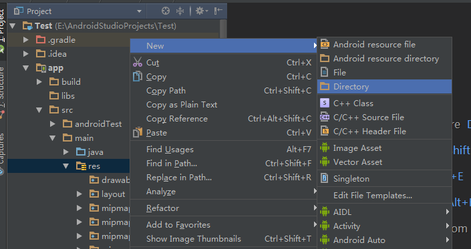Image resolution: width=471 pixels, height=249 pixels.
Task: Click the scroll-from-source crosshair icon
Action: [x=166, y=11]
